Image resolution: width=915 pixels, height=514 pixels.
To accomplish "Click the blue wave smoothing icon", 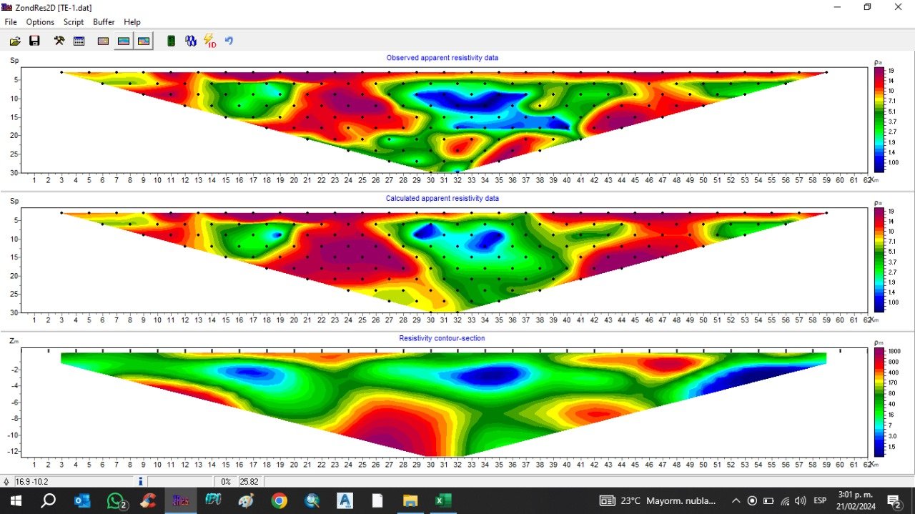I will [190, 41].
